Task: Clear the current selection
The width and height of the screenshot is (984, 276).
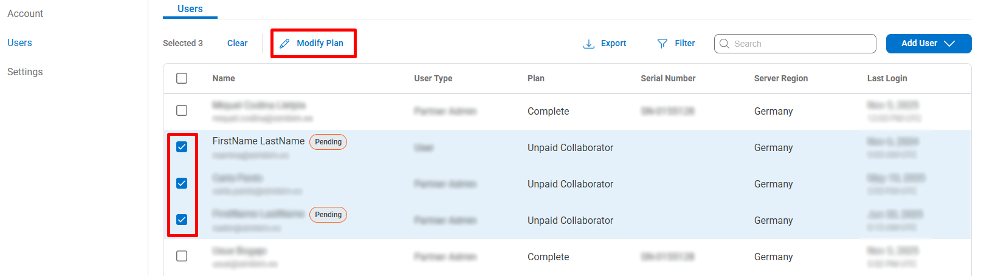Action: [237, 43]
